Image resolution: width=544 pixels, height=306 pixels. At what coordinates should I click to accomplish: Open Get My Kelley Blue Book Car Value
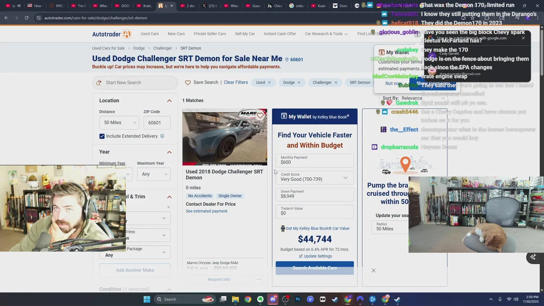(317, 229)
